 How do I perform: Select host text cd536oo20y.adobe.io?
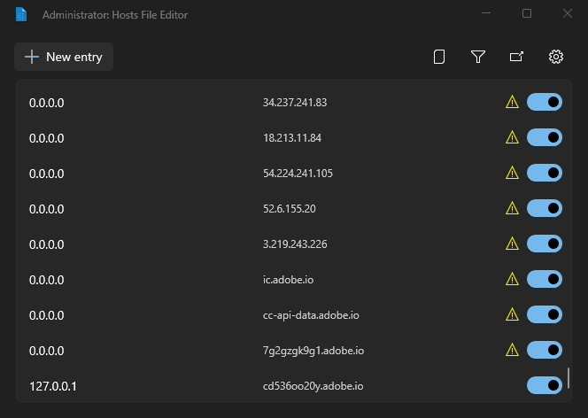point(313,386)
